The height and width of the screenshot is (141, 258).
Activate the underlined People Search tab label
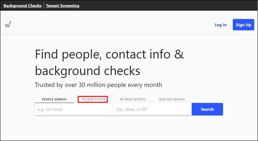tap(54, 99)
